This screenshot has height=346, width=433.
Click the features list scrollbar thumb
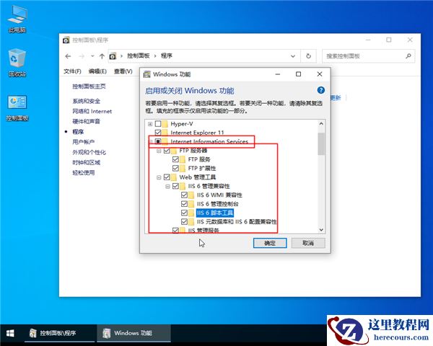pyautogui.click(x=321, y=143)
